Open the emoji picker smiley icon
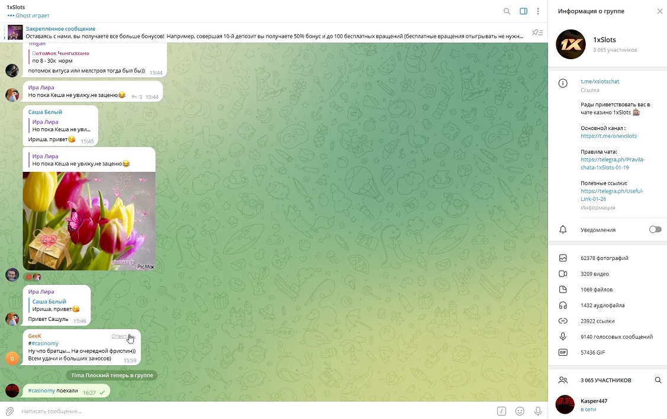Viewport: 667px width, 419px height. click(520, 411)
